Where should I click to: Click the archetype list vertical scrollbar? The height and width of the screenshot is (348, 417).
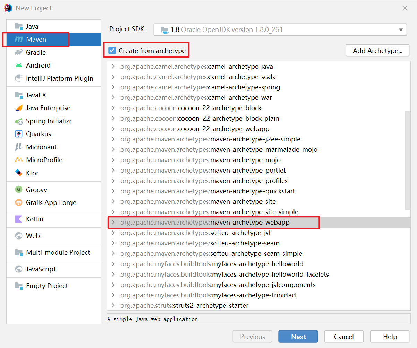408,160
